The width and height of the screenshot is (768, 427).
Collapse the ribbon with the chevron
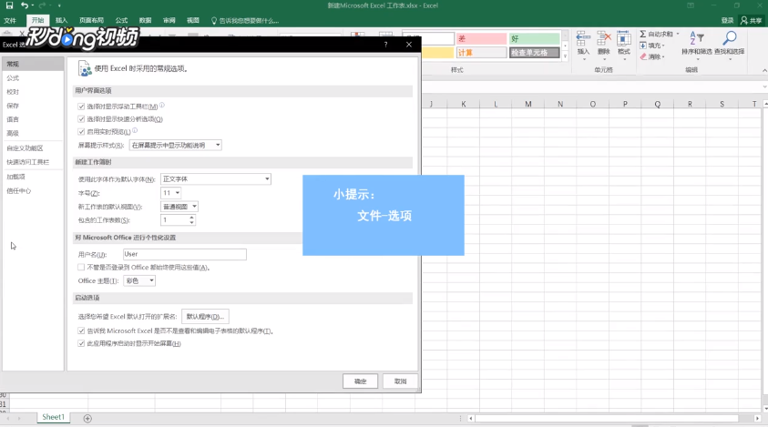point(764,70)
